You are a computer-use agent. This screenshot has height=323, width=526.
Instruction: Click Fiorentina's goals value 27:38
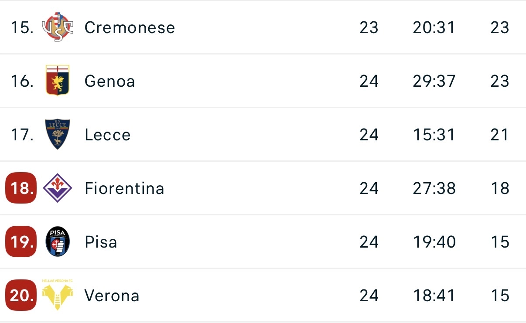tap(434, 188)
